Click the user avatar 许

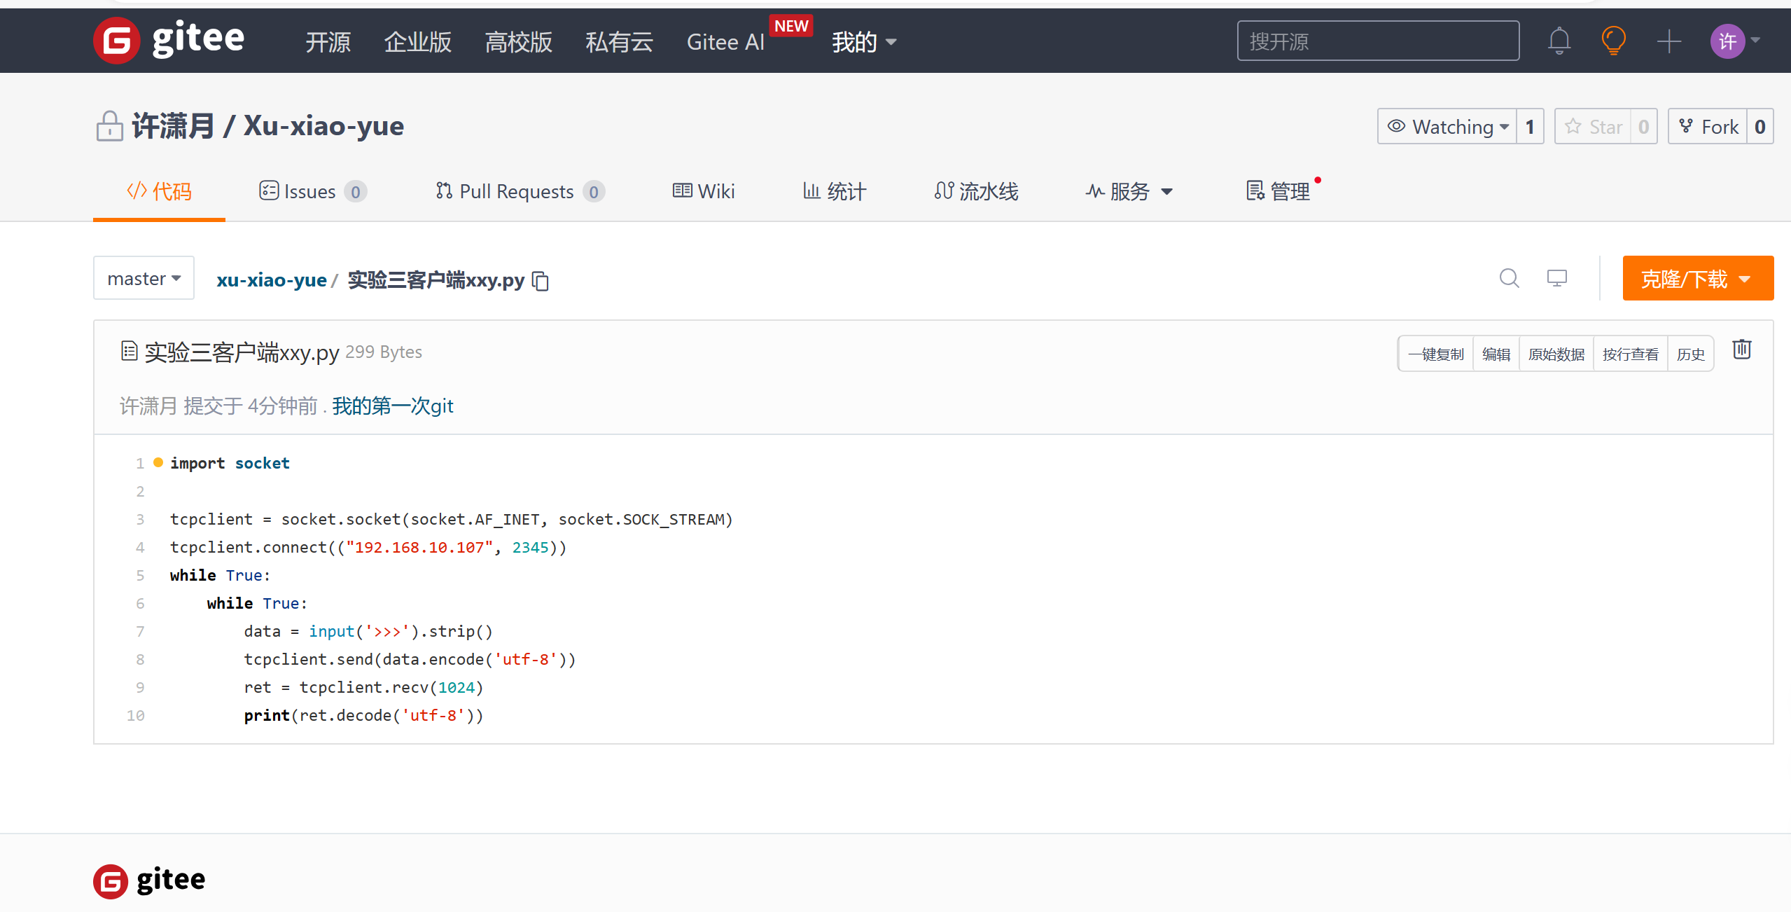1727,41
